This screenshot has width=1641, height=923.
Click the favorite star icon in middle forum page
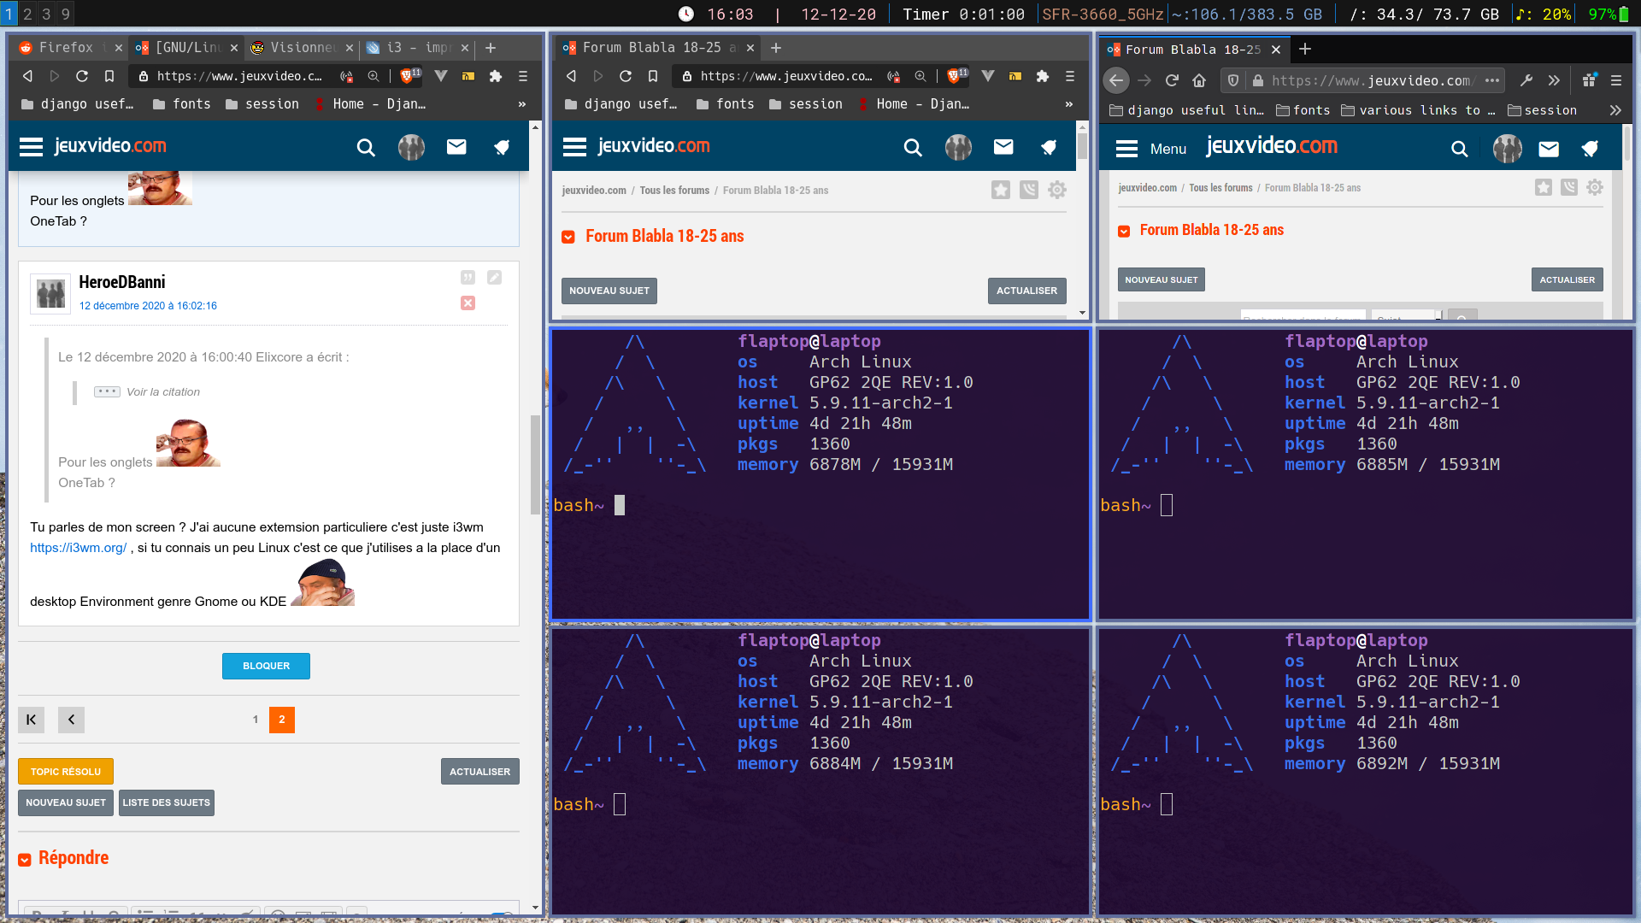pos(1001,190)
